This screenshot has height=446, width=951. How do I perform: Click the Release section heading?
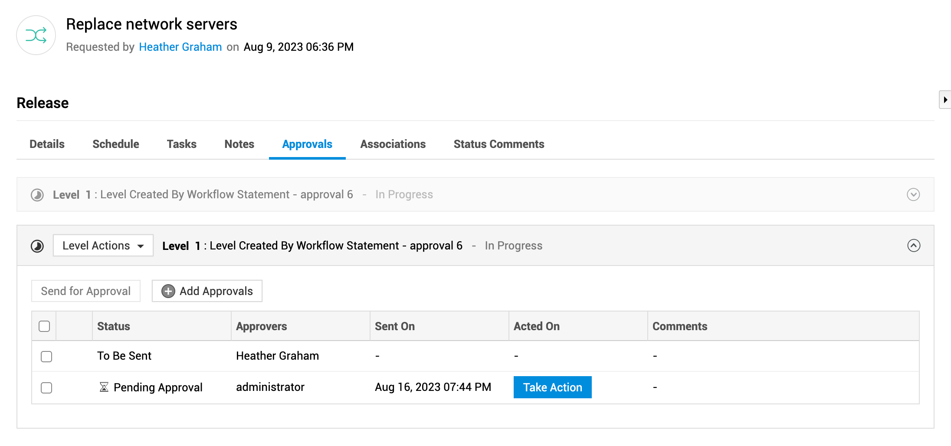pos(43,103)
